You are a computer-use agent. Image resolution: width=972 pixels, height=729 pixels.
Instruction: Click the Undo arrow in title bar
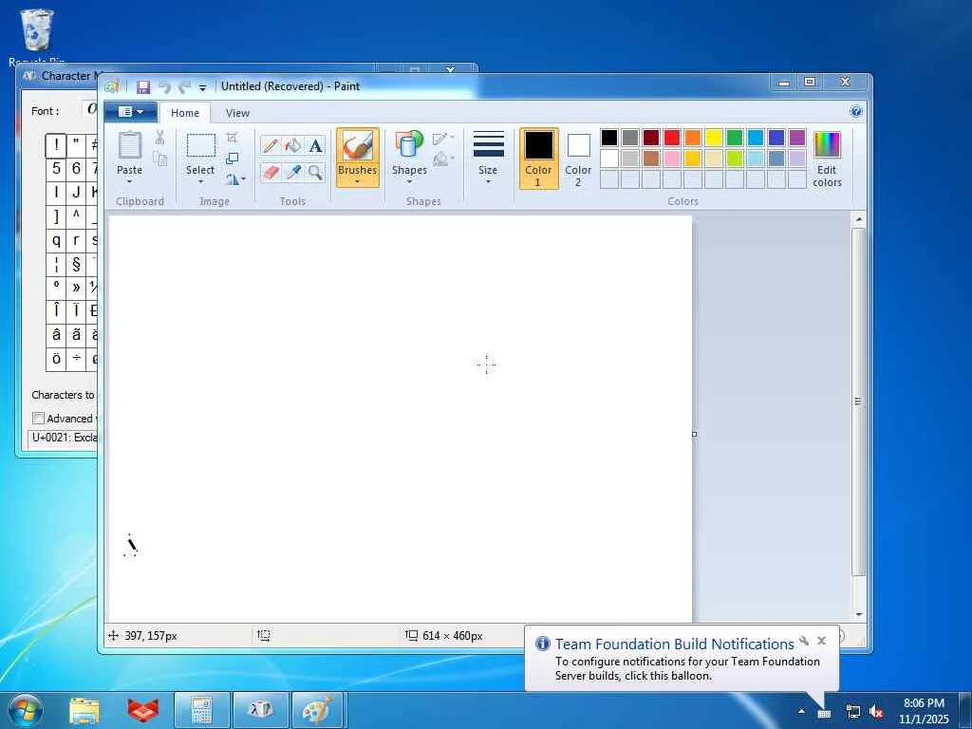164,86
